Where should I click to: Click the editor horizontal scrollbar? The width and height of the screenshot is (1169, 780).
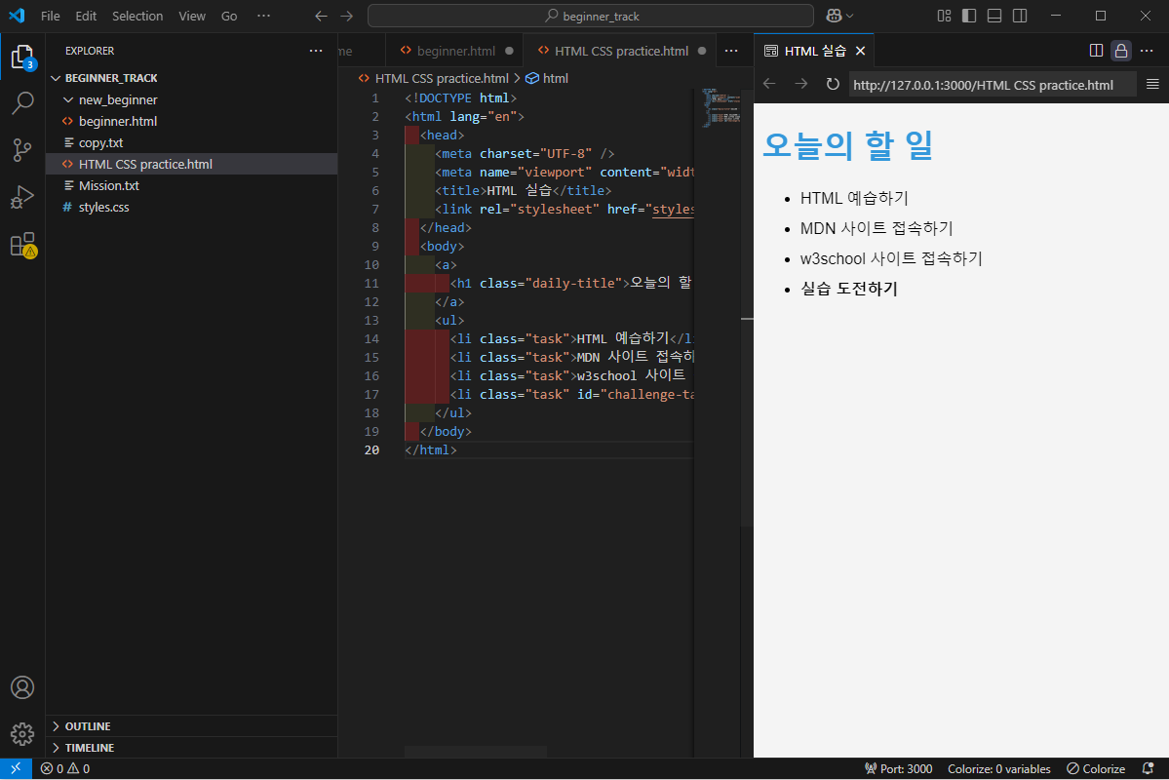pyautogui.click(x=476, y=751)
